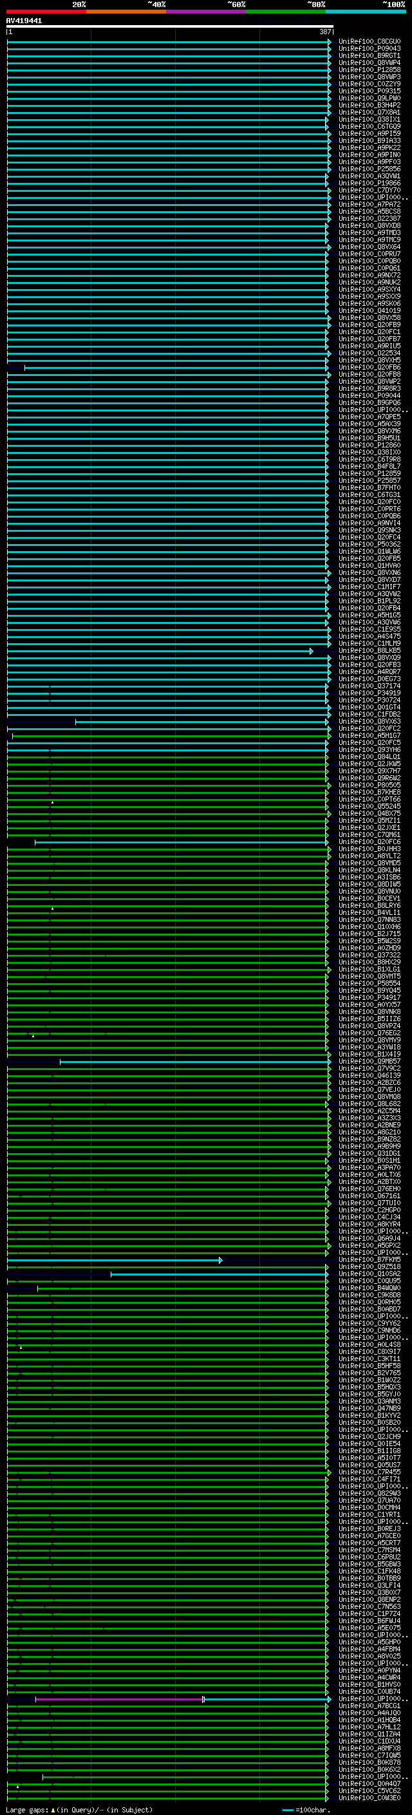Click hit label UniRef100_B8LKB5
412x1815 pixels.
(x=369, y=650)
